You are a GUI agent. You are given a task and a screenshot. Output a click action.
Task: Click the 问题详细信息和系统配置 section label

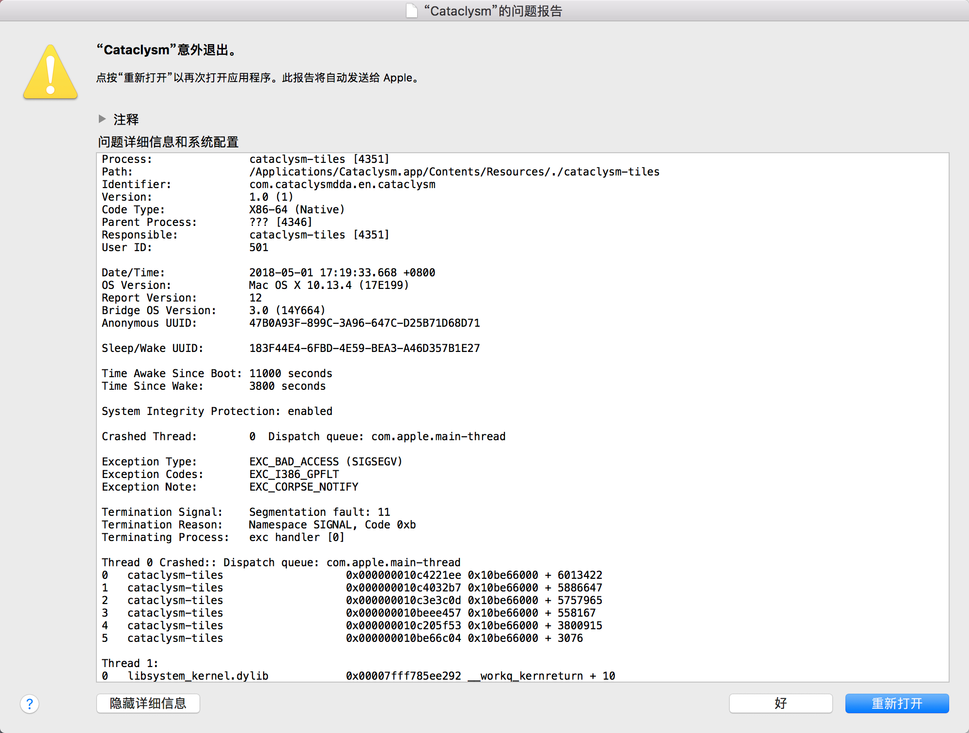point(168,142)
